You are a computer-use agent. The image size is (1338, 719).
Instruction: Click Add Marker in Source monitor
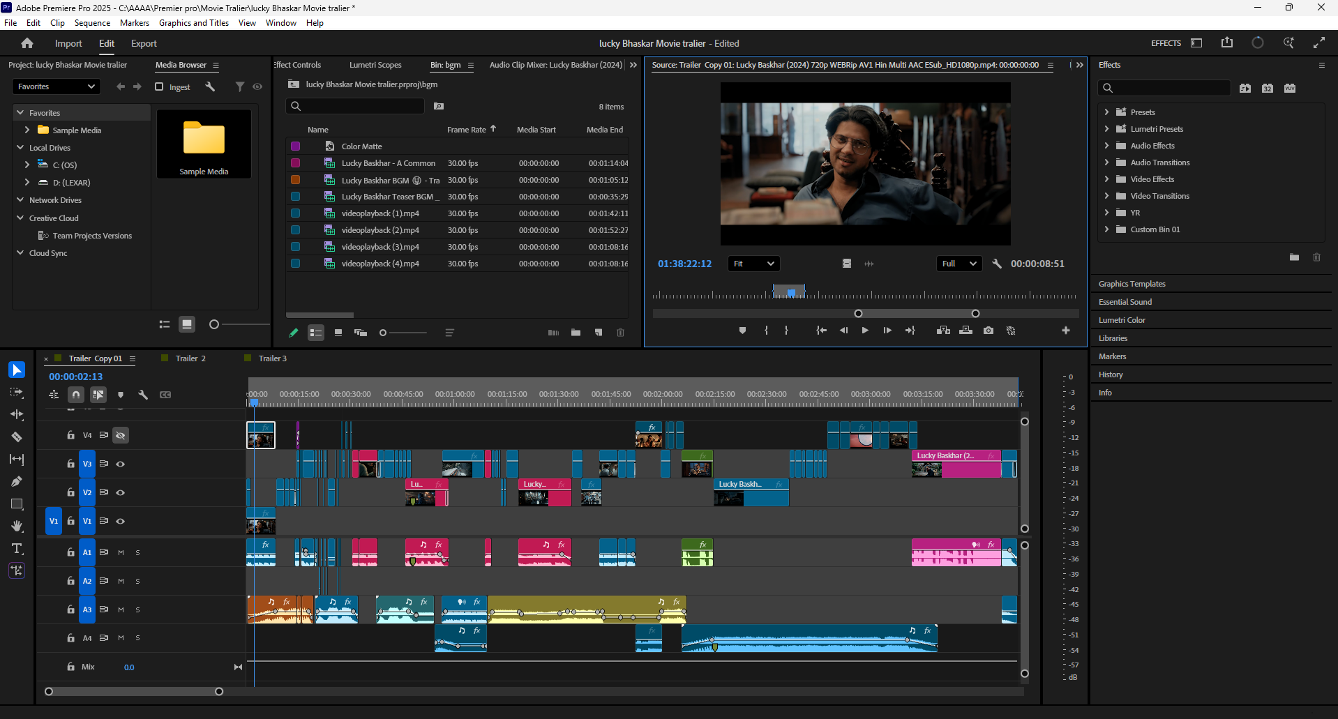(x=742, y=331)
